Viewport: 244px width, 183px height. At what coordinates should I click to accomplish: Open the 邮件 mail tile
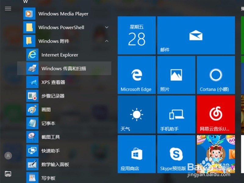pyautogui.click(x=196, y=35)
